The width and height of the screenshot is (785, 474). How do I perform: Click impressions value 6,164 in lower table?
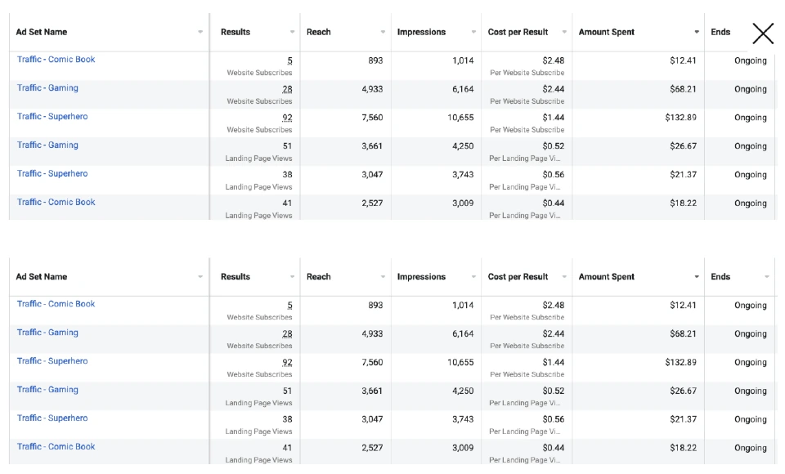pyautogui.click(x=463, y=334)
